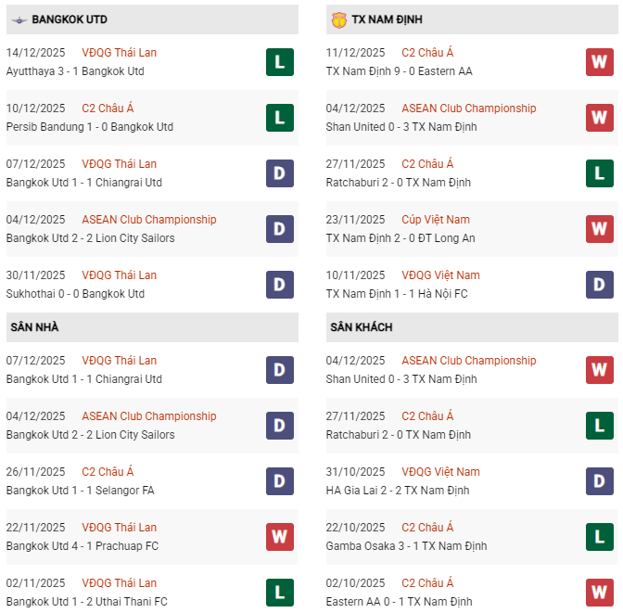Open the BANGKOK UTD section header
Screen dimensions: 623x613
69,19
